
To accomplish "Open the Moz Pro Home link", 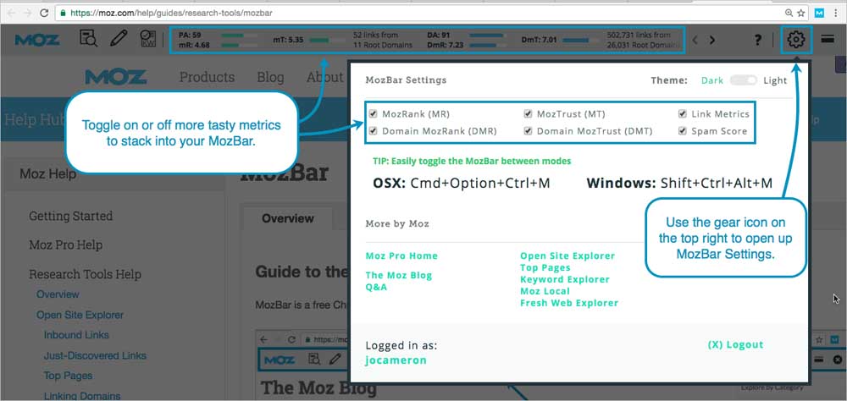I will 401,255.
